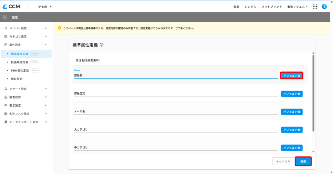Click デフォルト値 button for メーカ名

tap(292, 112)
